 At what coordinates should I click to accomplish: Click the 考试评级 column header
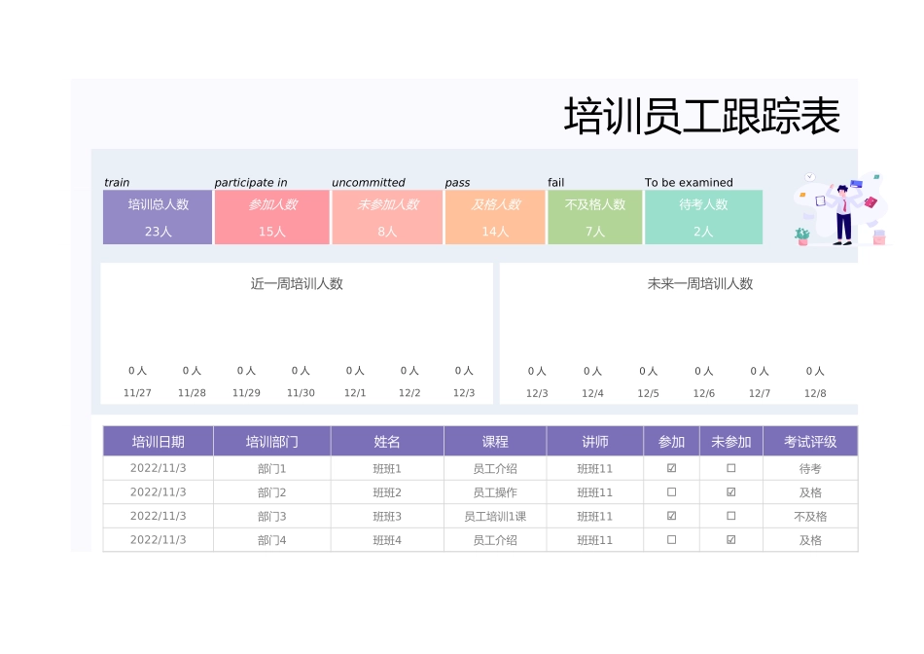coord(811,441)
